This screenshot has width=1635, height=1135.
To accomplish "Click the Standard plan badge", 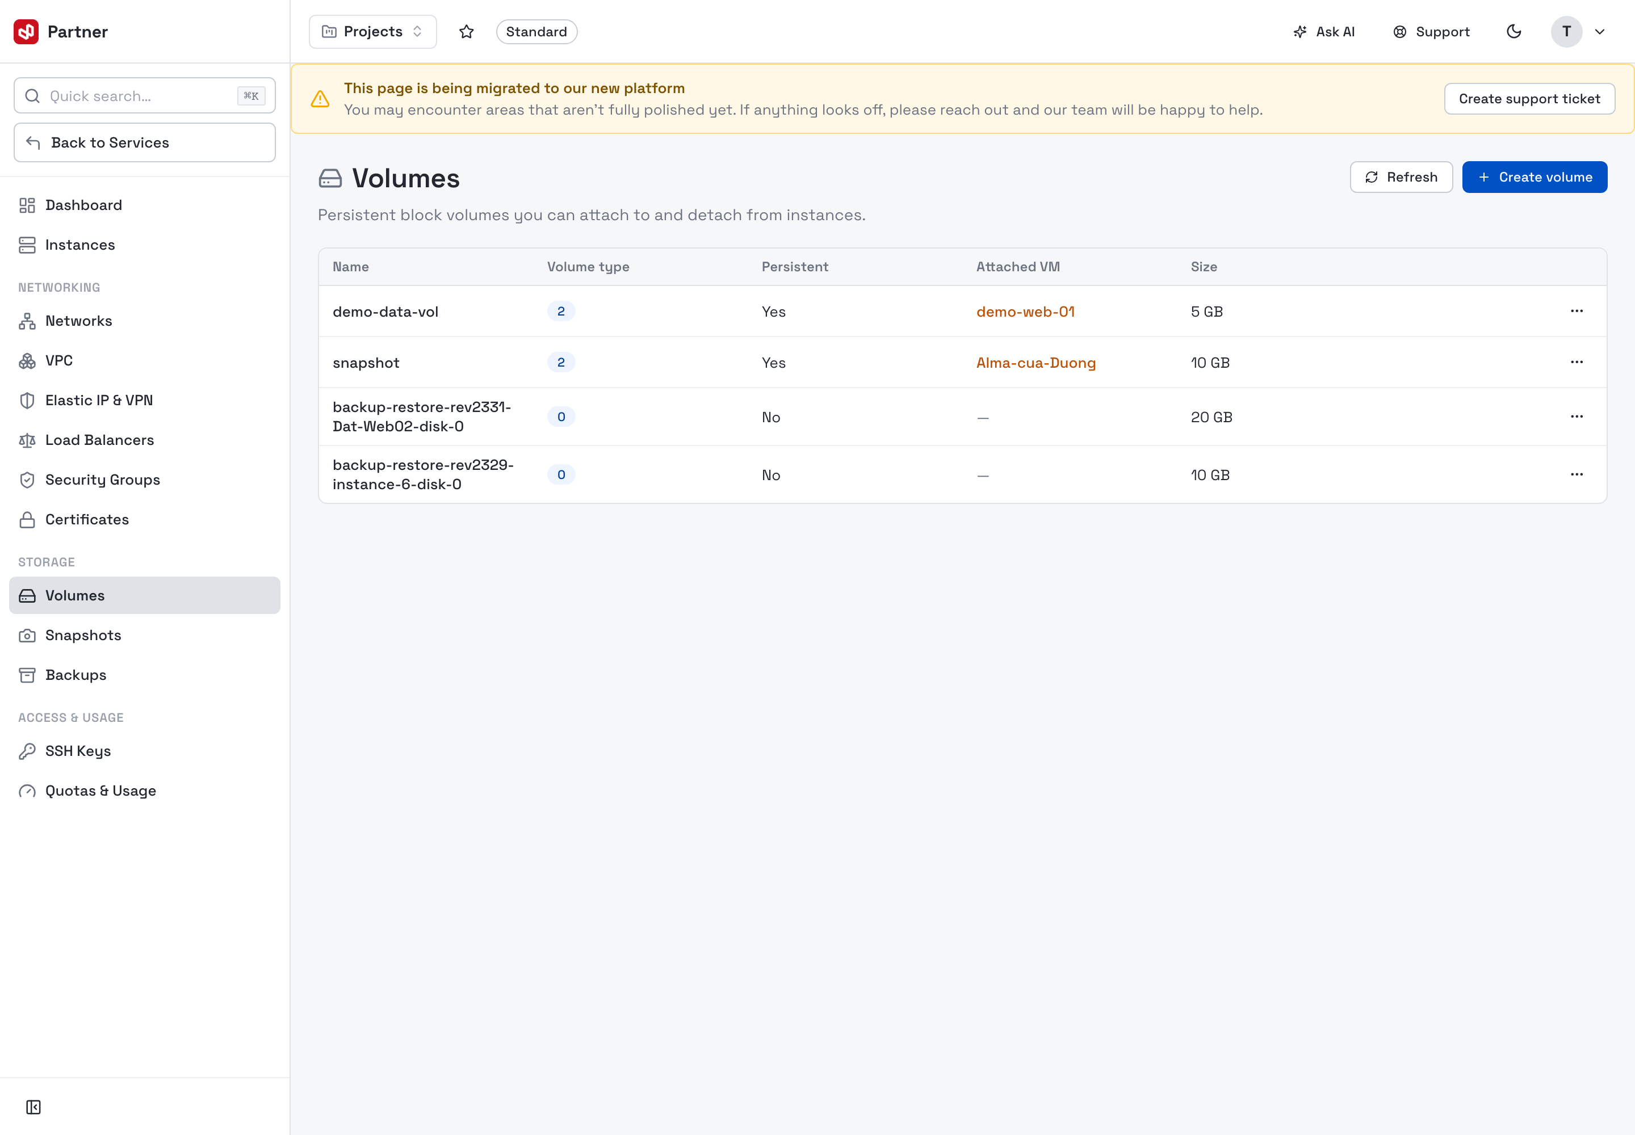I will 536,31.
